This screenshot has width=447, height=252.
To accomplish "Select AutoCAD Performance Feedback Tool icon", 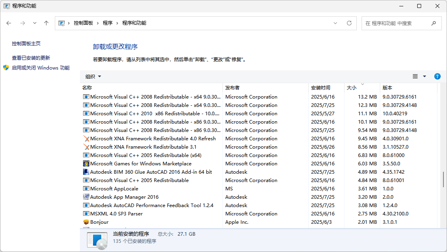I will click(x=86, y=205).
